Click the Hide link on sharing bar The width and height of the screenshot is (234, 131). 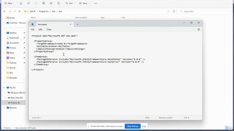pyautogui.click(x=144, y=126)
